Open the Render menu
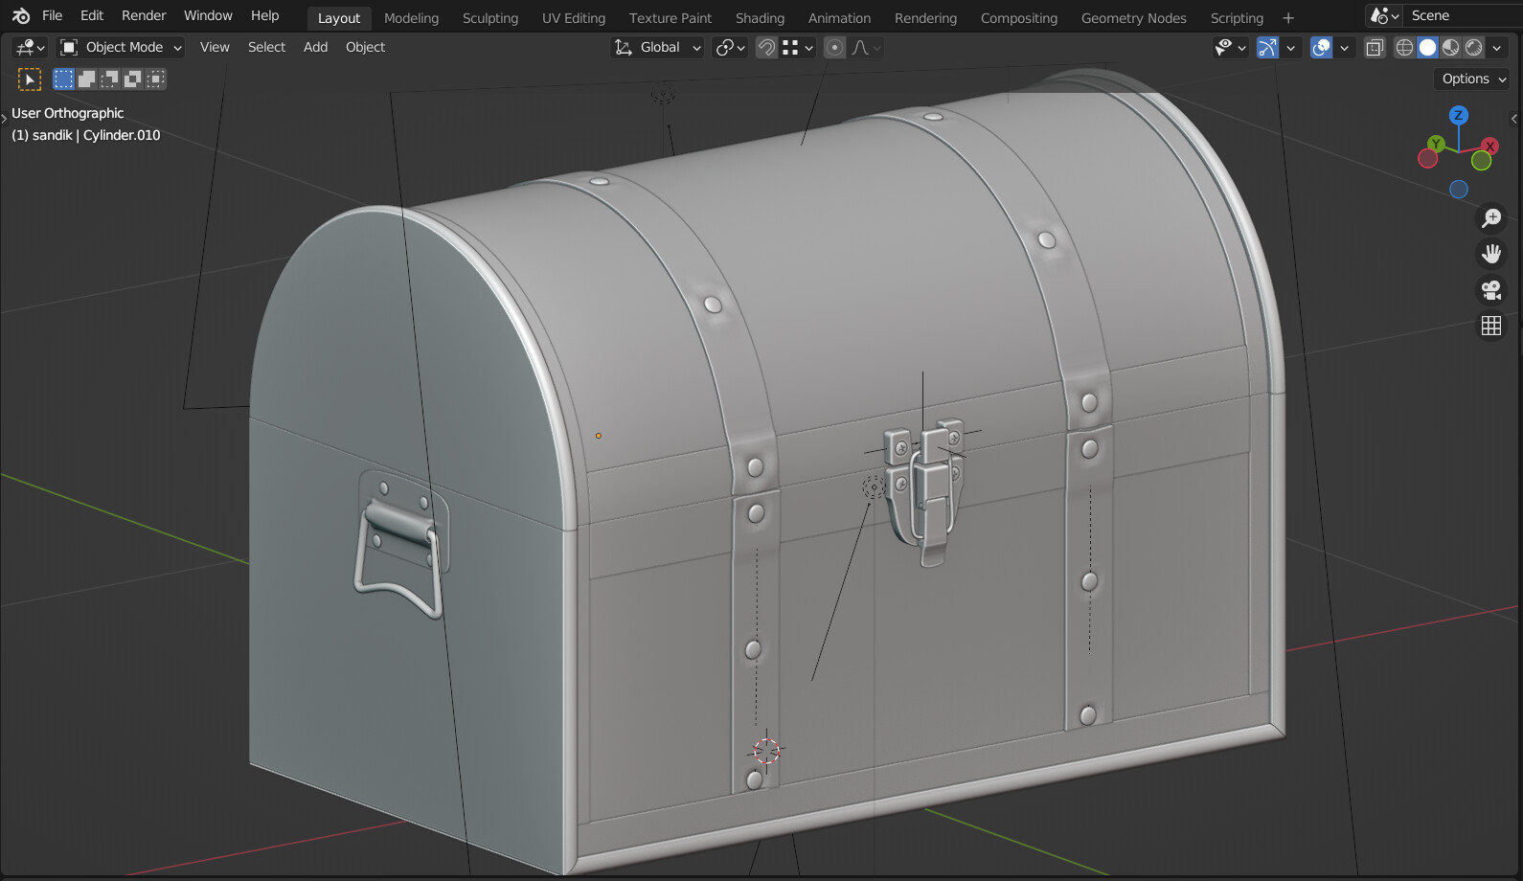Image resolution: width=1523 pixels, height=881 pixels. [x=144, y=15]
